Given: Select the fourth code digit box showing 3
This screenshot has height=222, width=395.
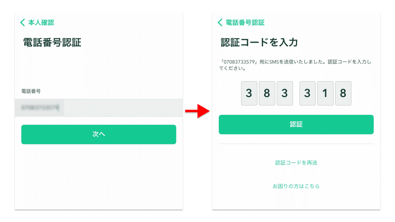Looking at the screenshot, I should click(307, 93).
